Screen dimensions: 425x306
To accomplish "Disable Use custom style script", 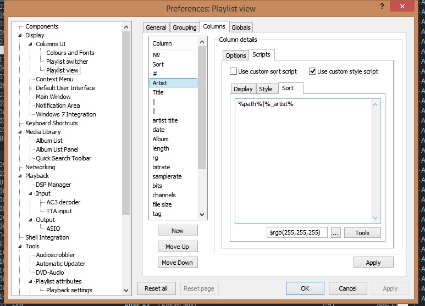I will [x=313, y=71].
